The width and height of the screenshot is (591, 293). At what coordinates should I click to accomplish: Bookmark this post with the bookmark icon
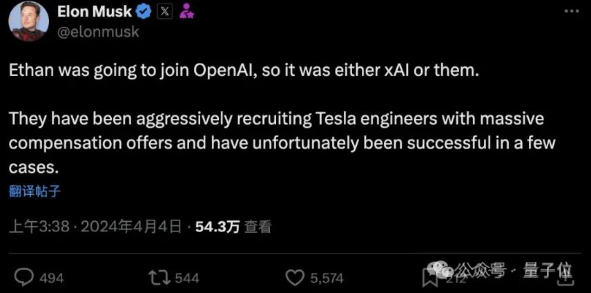(430, 278)
